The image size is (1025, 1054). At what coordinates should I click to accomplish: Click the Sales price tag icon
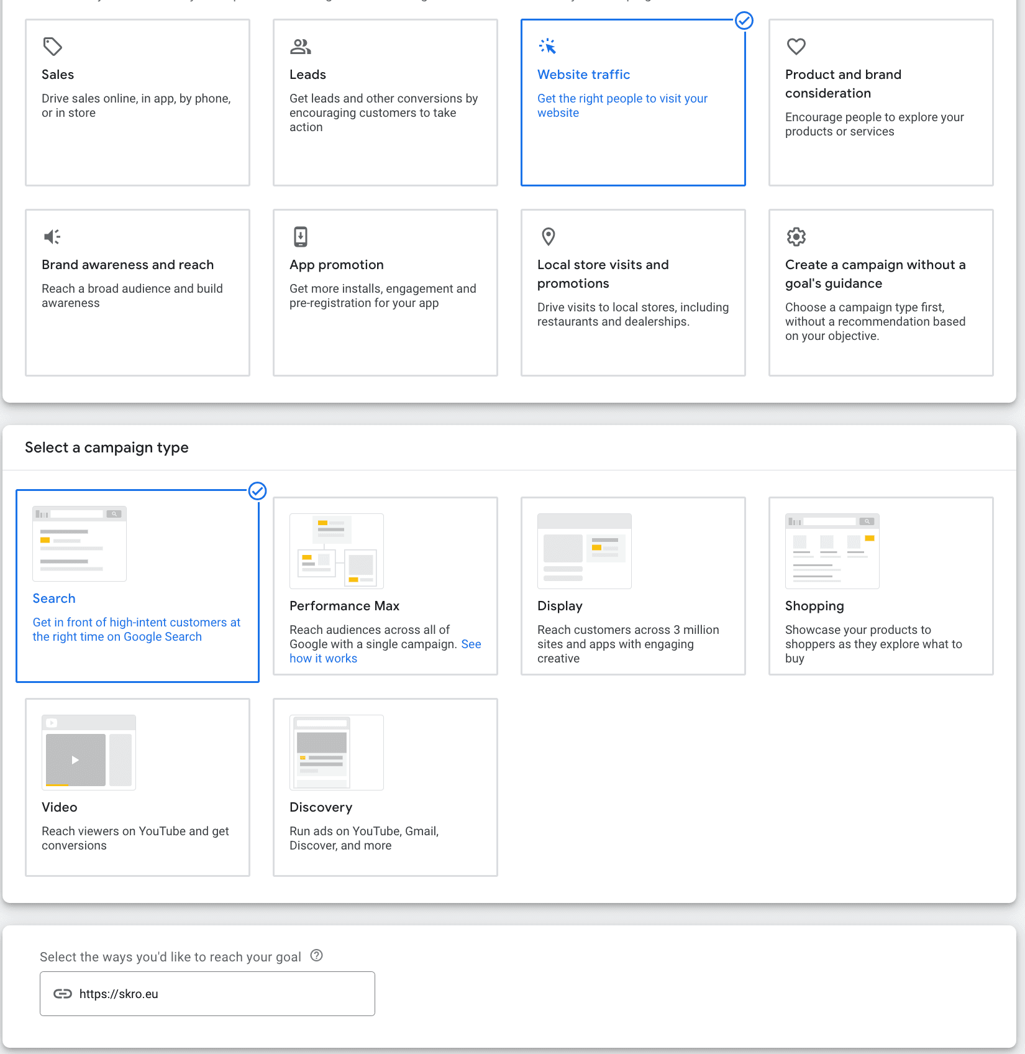pos(52,47)
